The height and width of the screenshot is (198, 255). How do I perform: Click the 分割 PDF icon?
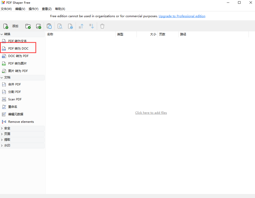pos(4,92)
